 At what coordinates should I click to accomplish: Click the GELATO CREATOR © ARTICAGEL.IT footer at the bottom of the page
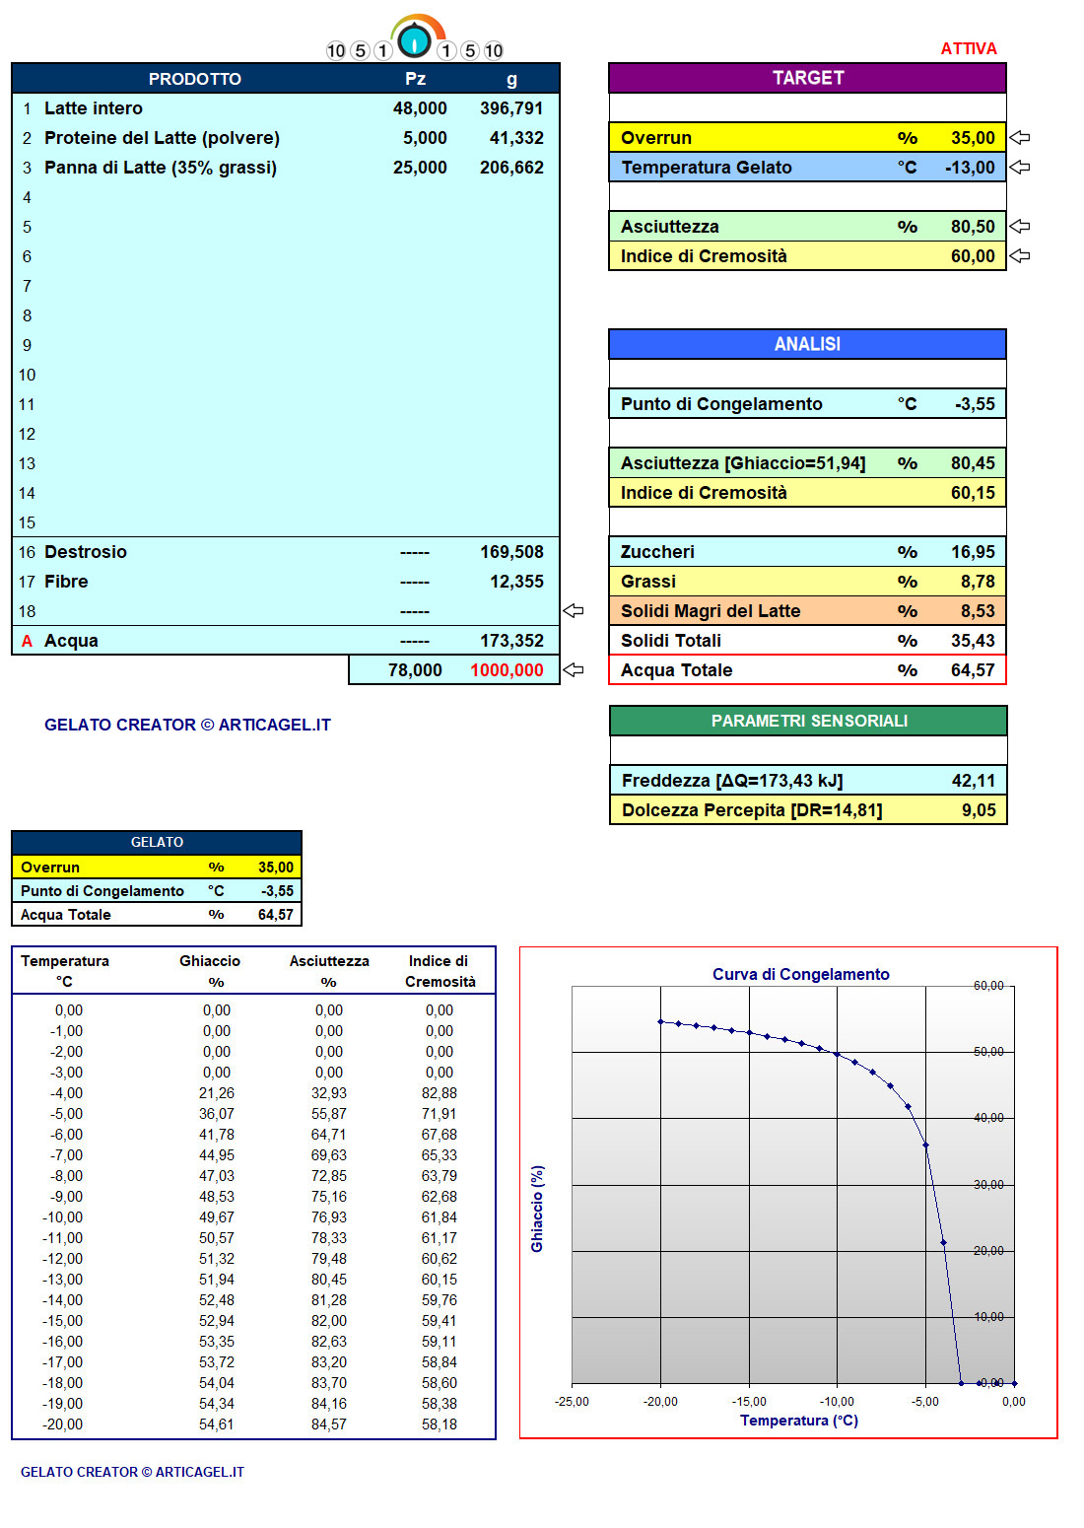coord(132,1472)
